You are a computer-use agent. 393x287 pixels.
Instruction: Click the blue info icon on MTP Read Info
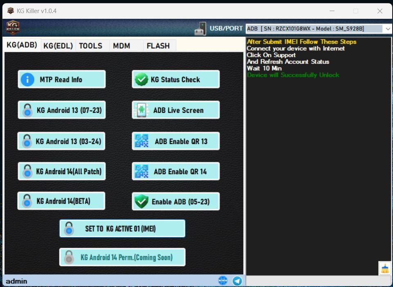[x=27, y=79]
